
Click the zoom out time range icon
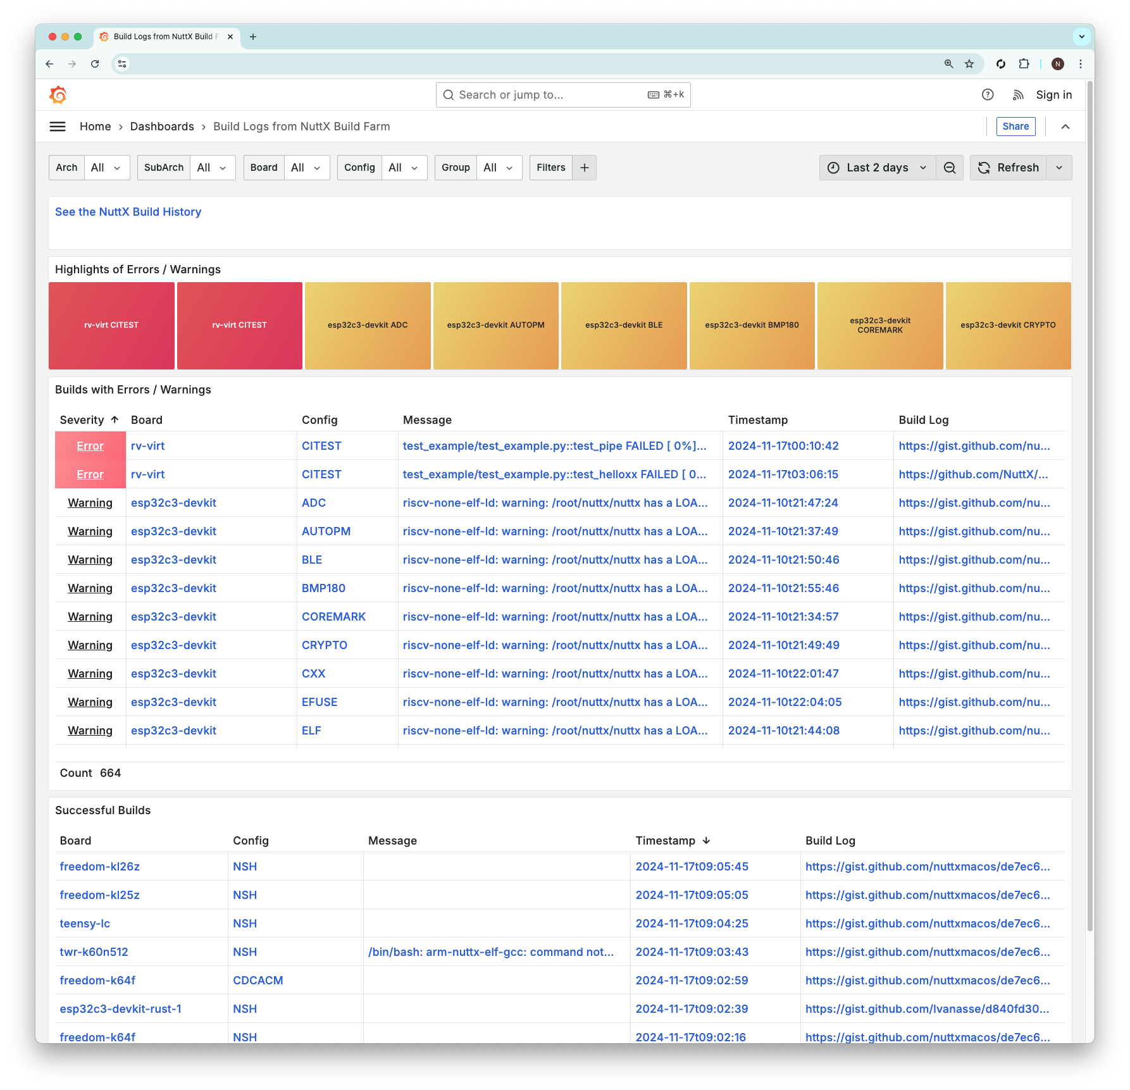(x=950, y=168)
